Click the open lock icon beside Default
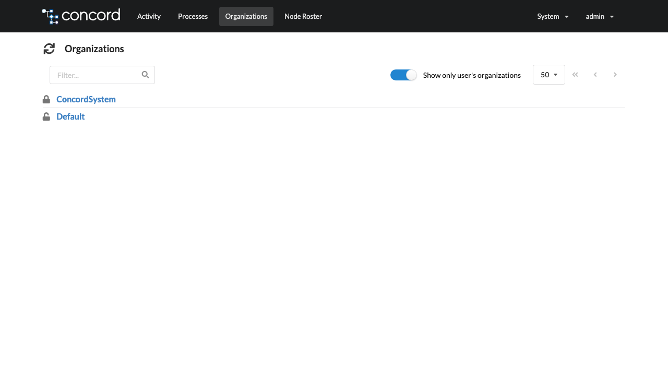The height and width of the screenshot is (376, 668). (x=46, y=116)
